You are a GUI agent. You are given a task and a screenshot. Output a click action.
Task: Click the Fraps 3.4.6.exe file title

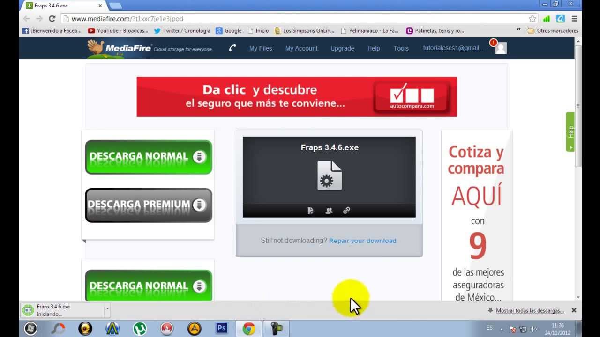[330, 147]
